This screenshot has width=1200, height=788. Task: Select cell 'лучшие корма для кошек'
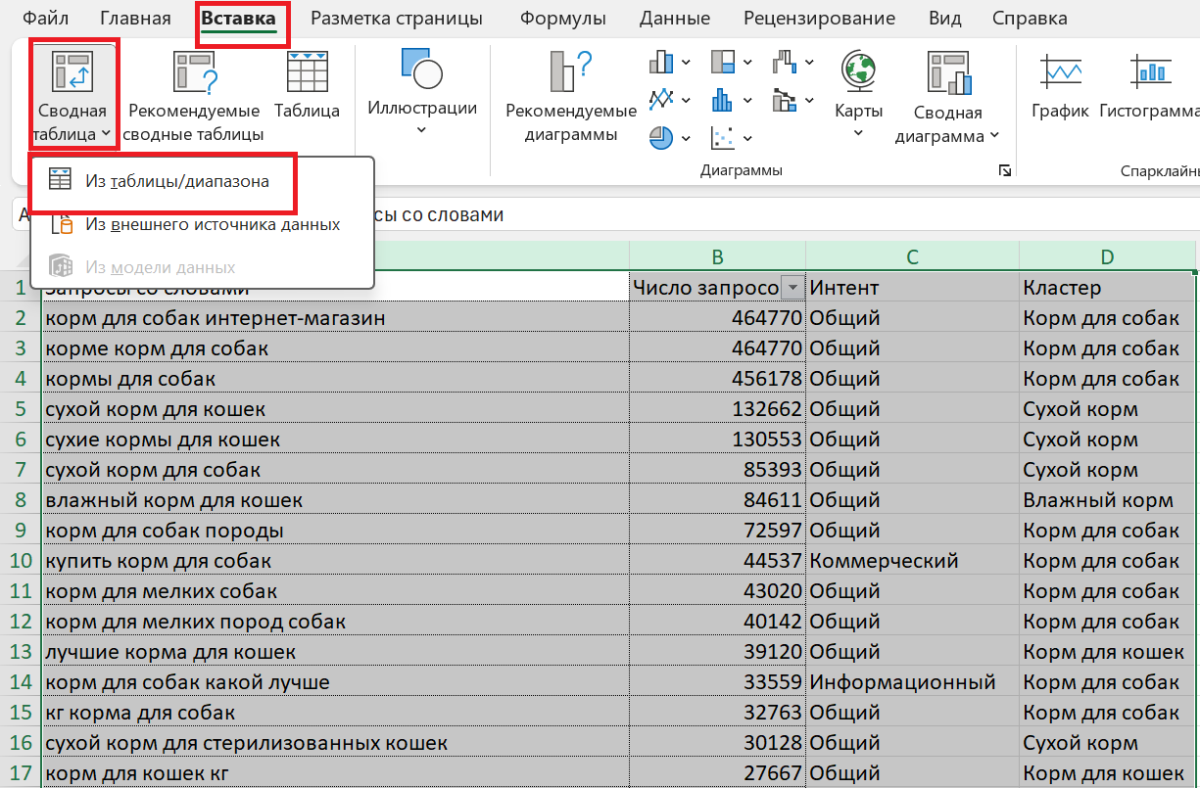pos(335,652)
